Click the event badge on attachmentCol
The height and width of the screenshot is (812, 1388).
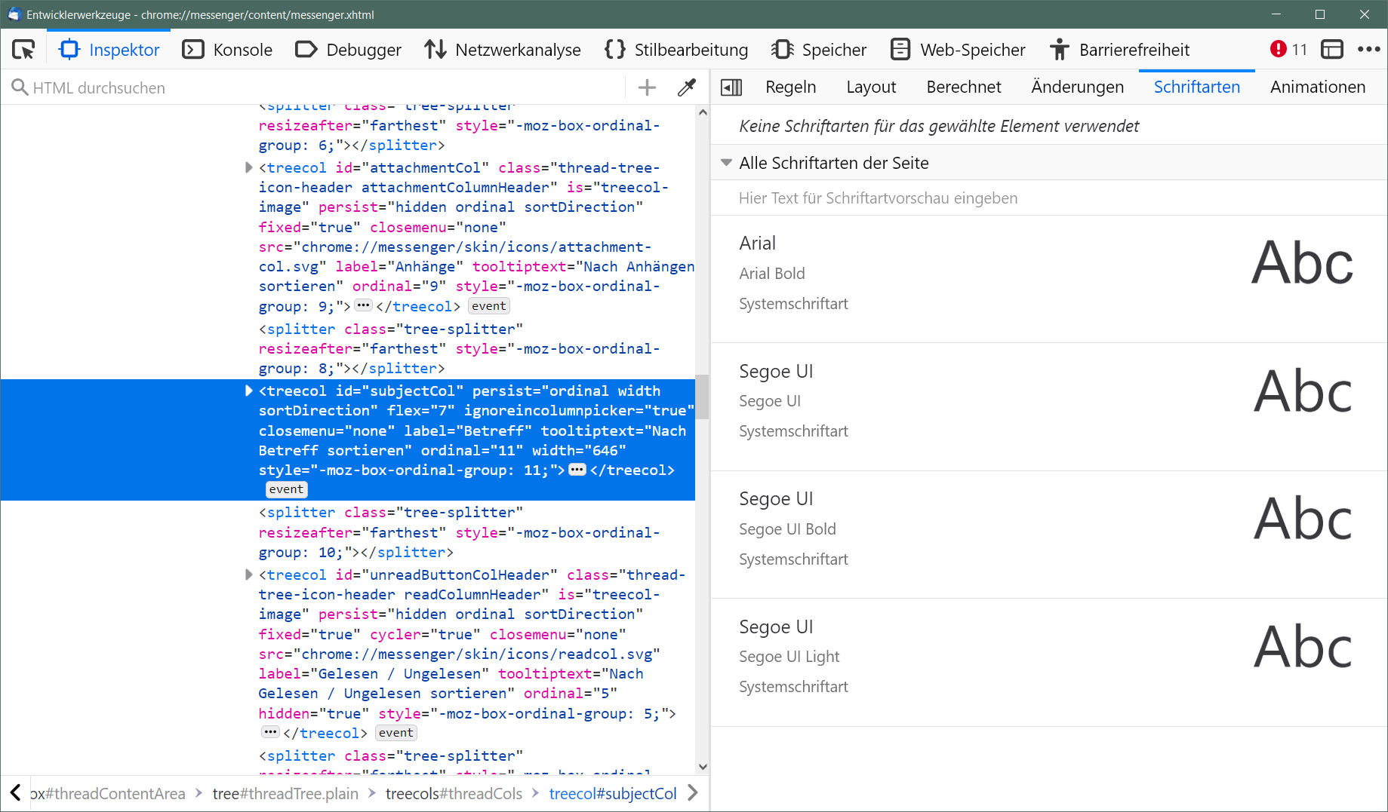pos(488,306)
